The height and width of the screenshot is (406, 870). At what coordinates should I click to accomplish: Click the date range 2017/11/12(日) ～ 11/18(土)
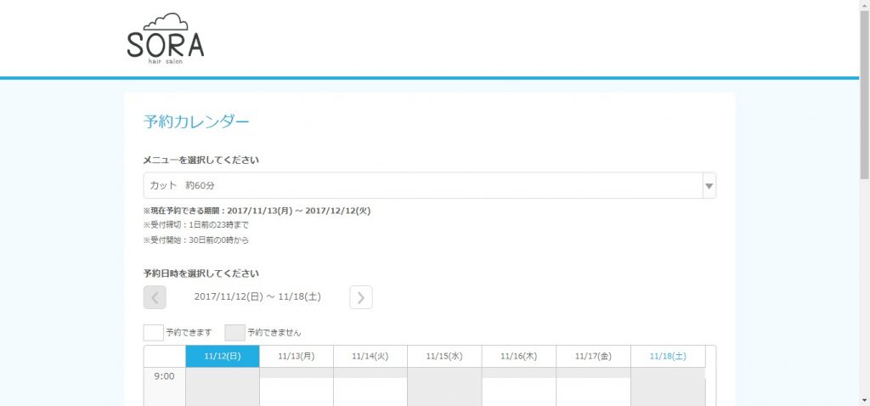pyautogui.click(x=257, y=297)
